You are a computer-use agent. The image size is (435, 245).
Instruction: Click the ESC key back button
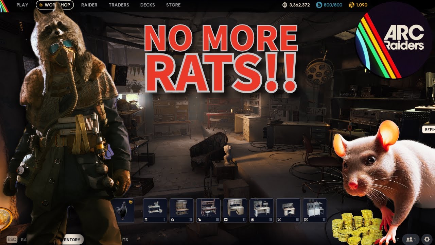point(12,240)
